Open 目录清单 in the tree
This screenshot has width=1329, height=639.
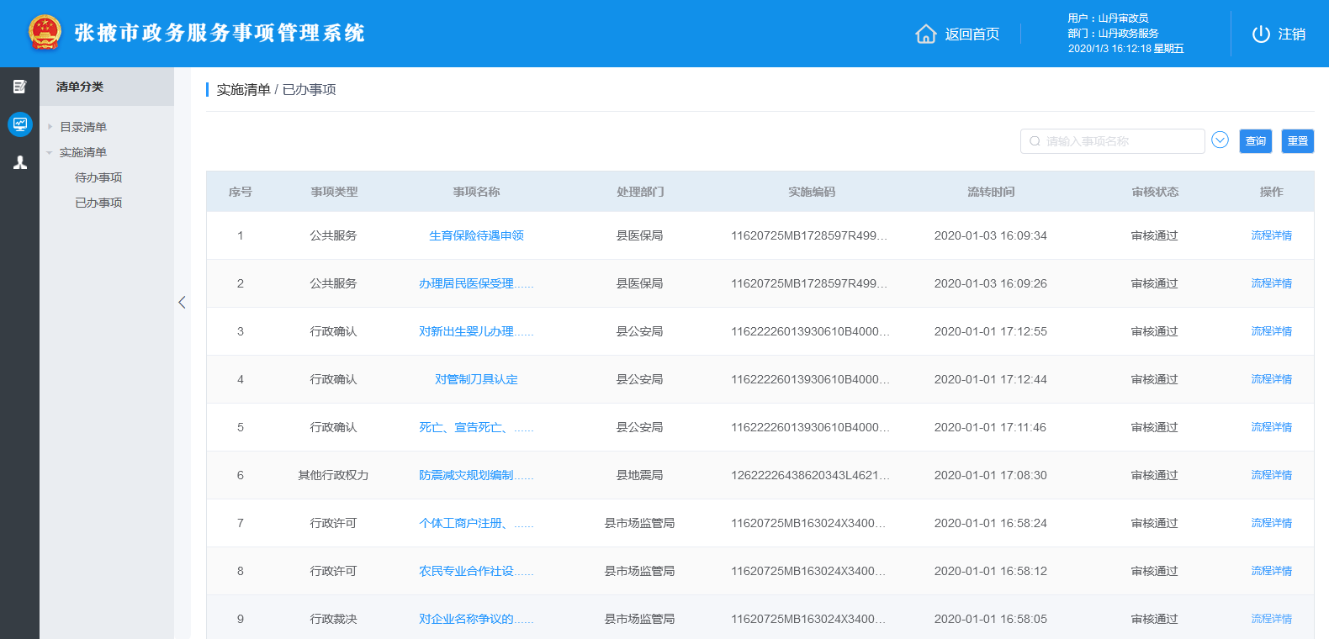[x=83, y=127]
